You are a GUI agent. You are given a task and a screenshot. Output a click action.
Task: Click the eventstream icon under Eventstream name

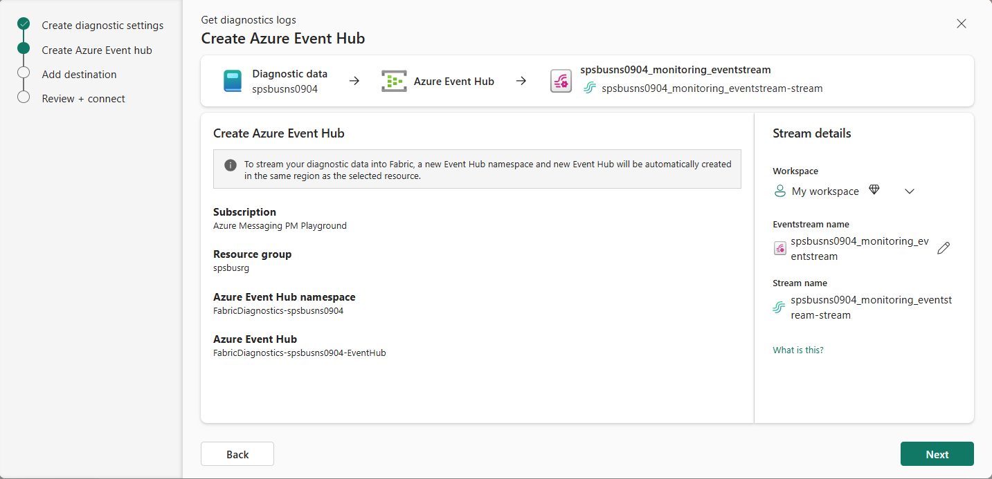click(x=779, y=249)
